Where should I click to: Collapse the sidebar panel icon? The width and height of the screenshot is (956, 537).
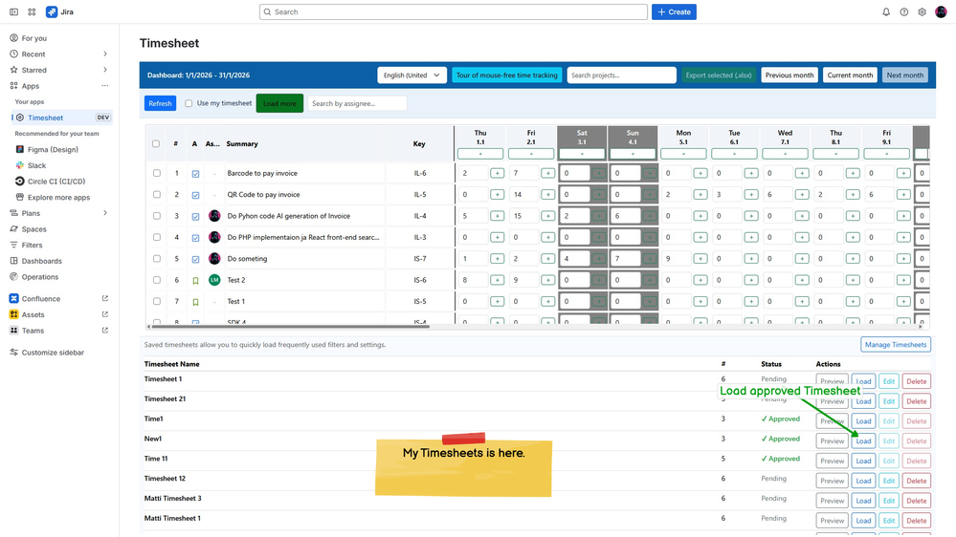(13, 11)
